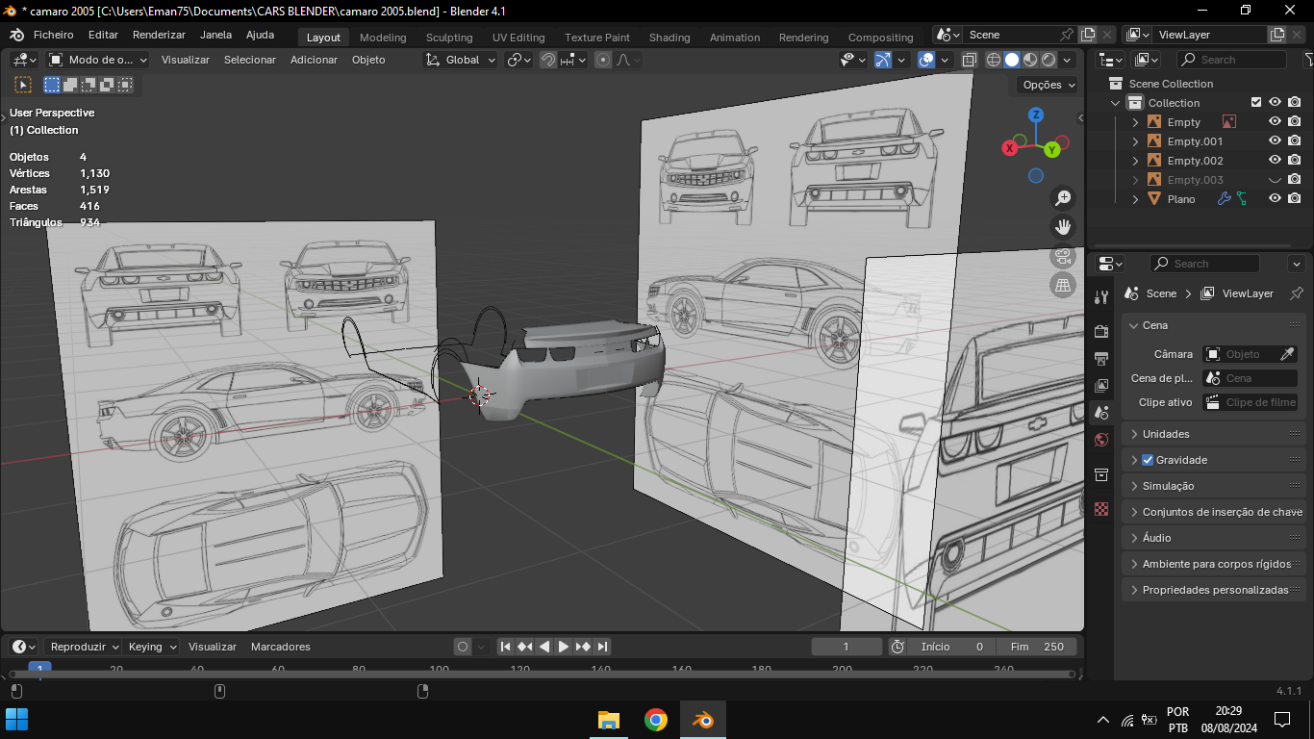Viewport: 1314px width, 739px height.
Task: Click the blue Z axis gizmo
Action: (x=1036, y=115)
